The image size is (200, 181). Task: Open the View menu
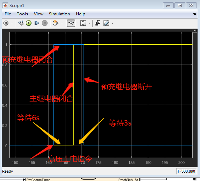38,14
